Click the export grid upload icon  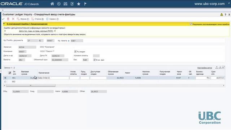click(217, 68)
